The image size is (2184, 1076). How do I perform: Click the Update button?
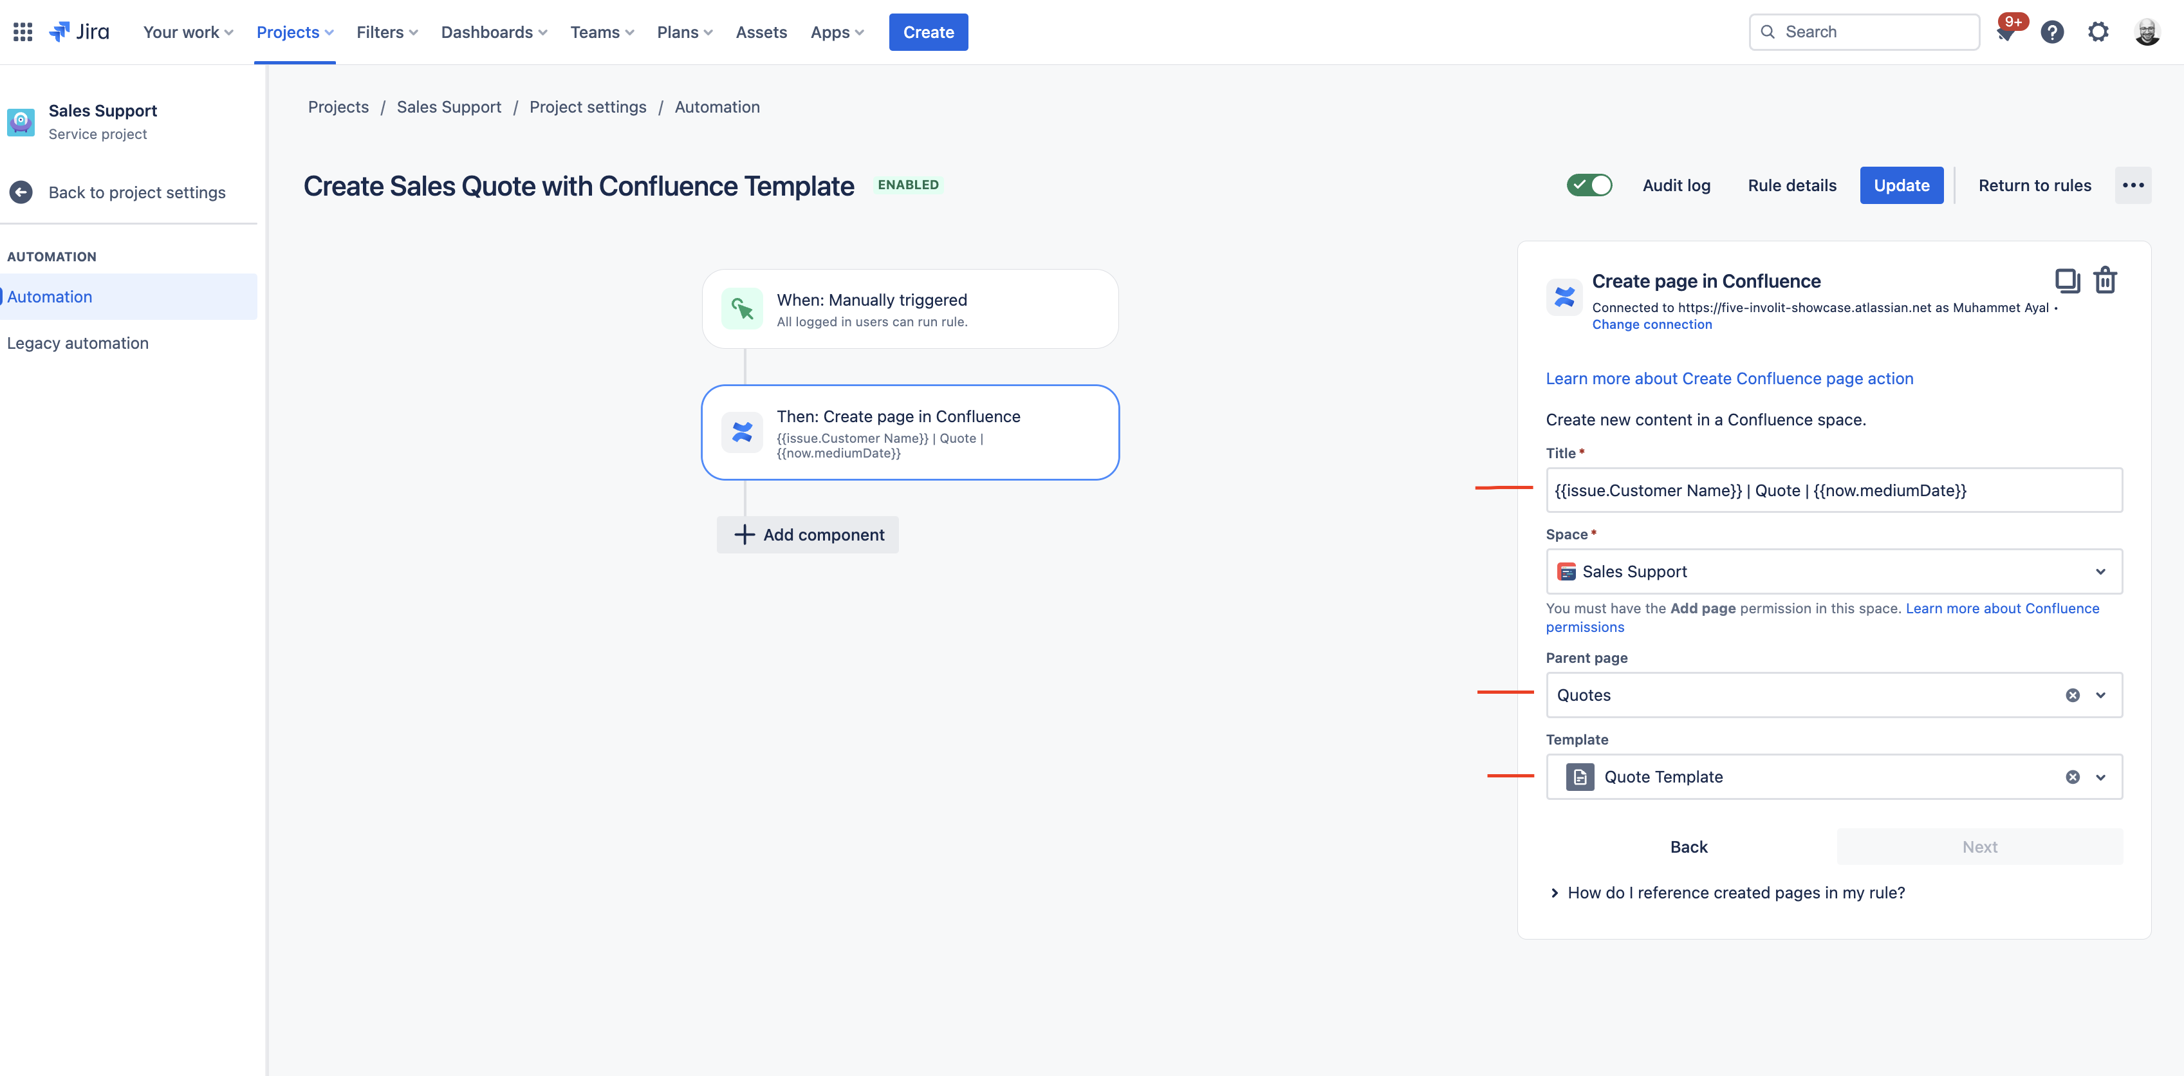pos(1901,185)
